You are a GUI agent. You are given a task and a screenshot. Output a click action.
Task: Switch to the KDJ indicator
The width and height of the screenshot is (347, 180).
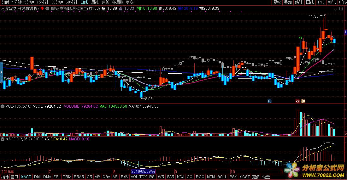click(x=180, y=177)
